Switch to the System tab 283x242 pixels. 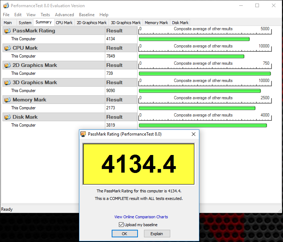tap(25, 23)
